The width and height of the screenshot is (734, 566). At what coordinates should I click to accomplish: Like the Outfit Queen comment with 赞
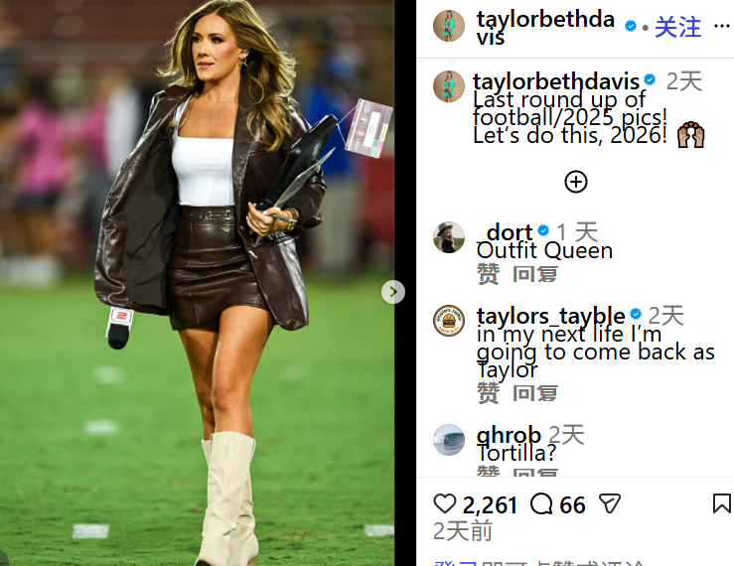pyautogui.click(x=488, y=274)
